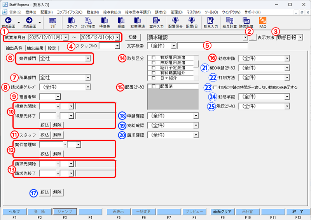Open the 請求計算 toolbar icon
311x220 pixels.
pyautogui.click(x=246, y=23)
